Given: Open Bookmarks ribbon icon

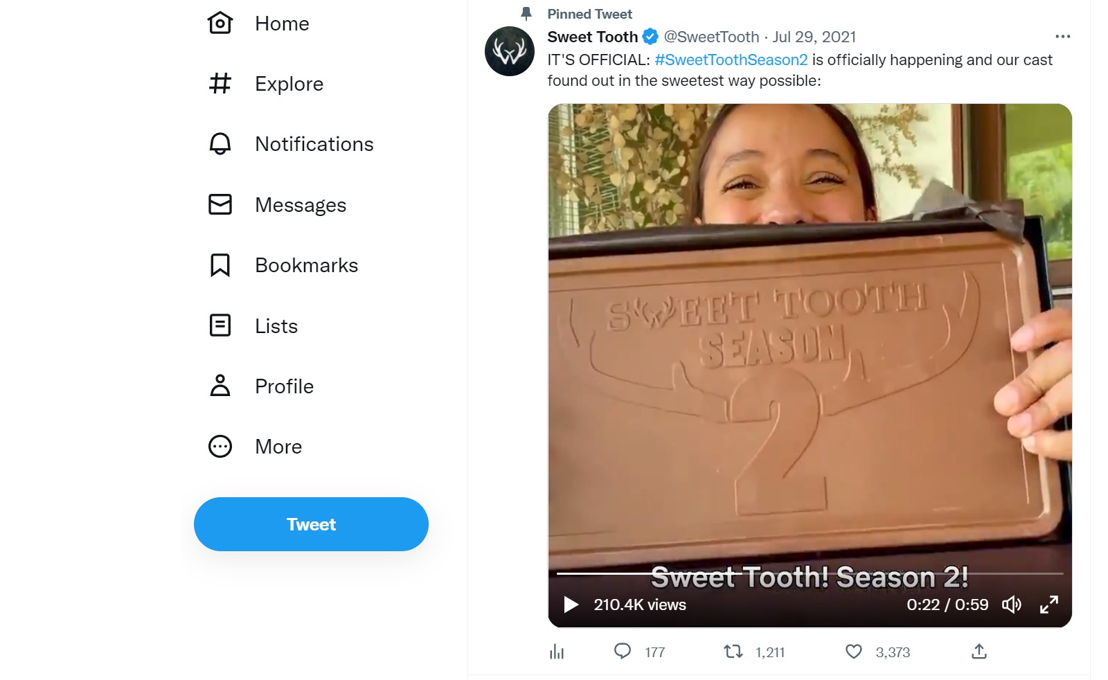Looking at the screenshot, I should click(x=220, y=265).
